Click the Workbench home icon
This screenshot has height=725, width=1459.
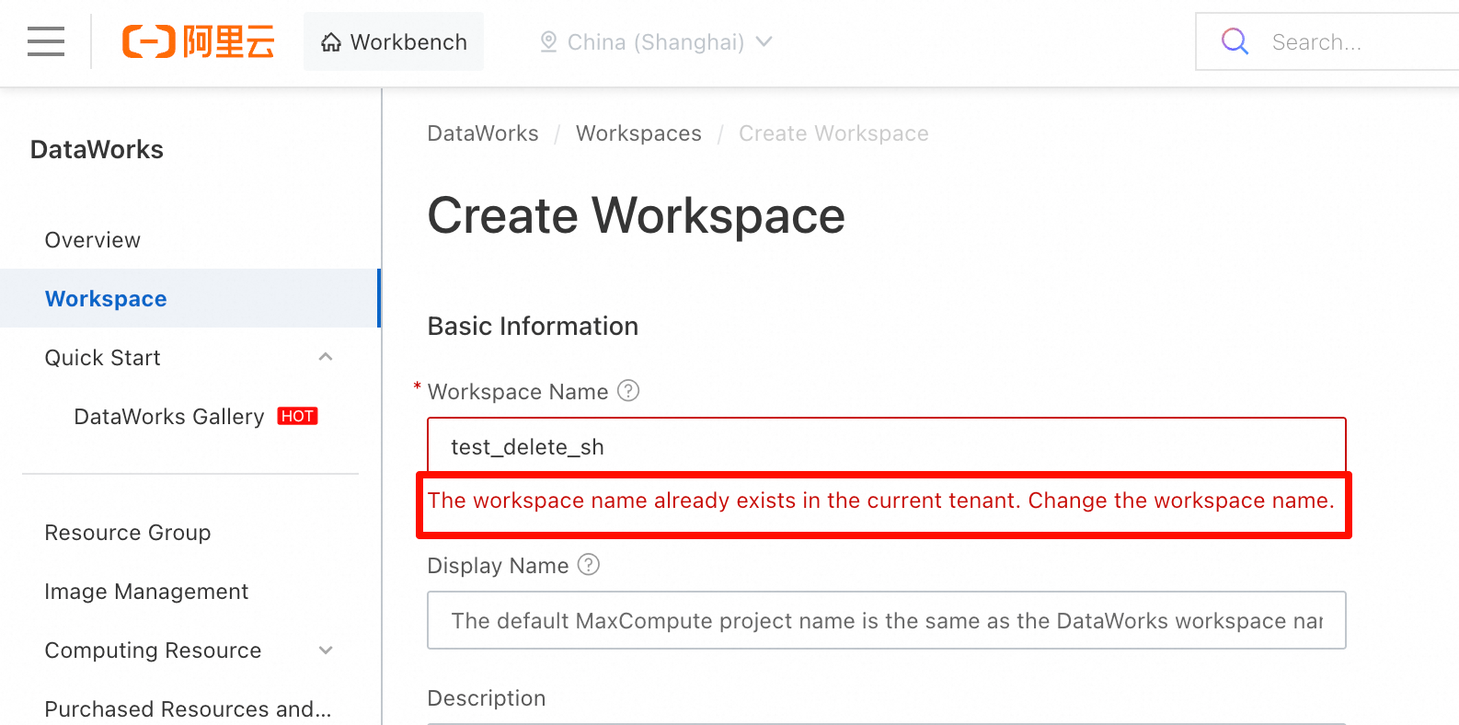(x=331, y=42)
